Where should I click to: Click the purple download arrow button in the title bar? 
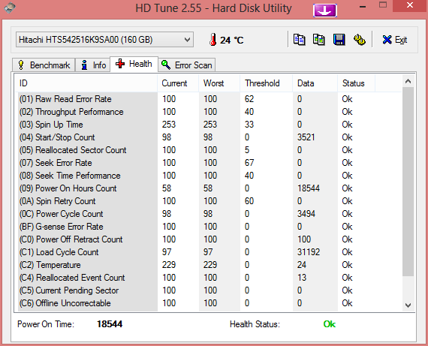click(x=325, y=11)
